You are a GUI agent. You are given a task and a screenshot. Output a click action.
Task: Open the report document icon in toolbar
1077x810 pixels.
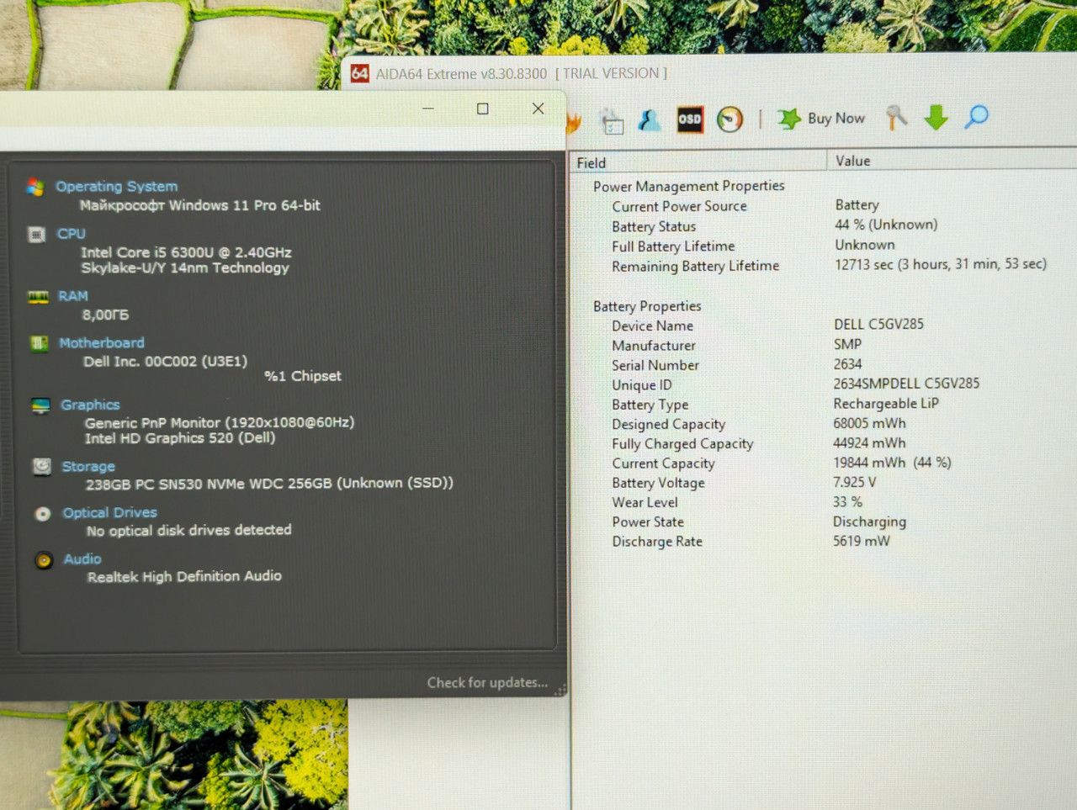[612, 122]
